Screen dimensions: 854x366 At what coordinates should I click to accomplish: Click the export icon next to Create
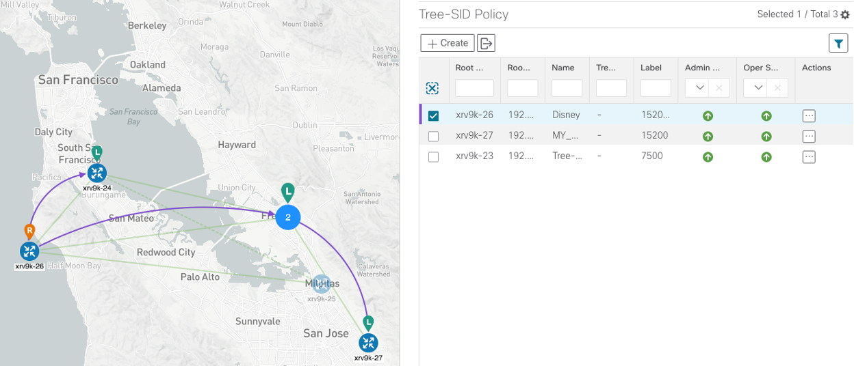pyautogui.click(x=486, y=43)
